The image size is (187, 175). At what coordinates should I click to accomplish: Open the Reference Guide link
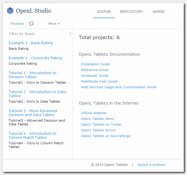pyautogui.click(x=95, y=70)
